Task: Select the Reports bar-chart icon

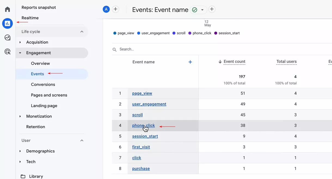Action: (7, 23)
